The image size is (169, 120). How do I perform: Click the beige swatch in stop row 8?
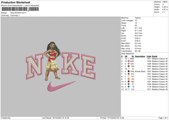click(x=129, y=76)
